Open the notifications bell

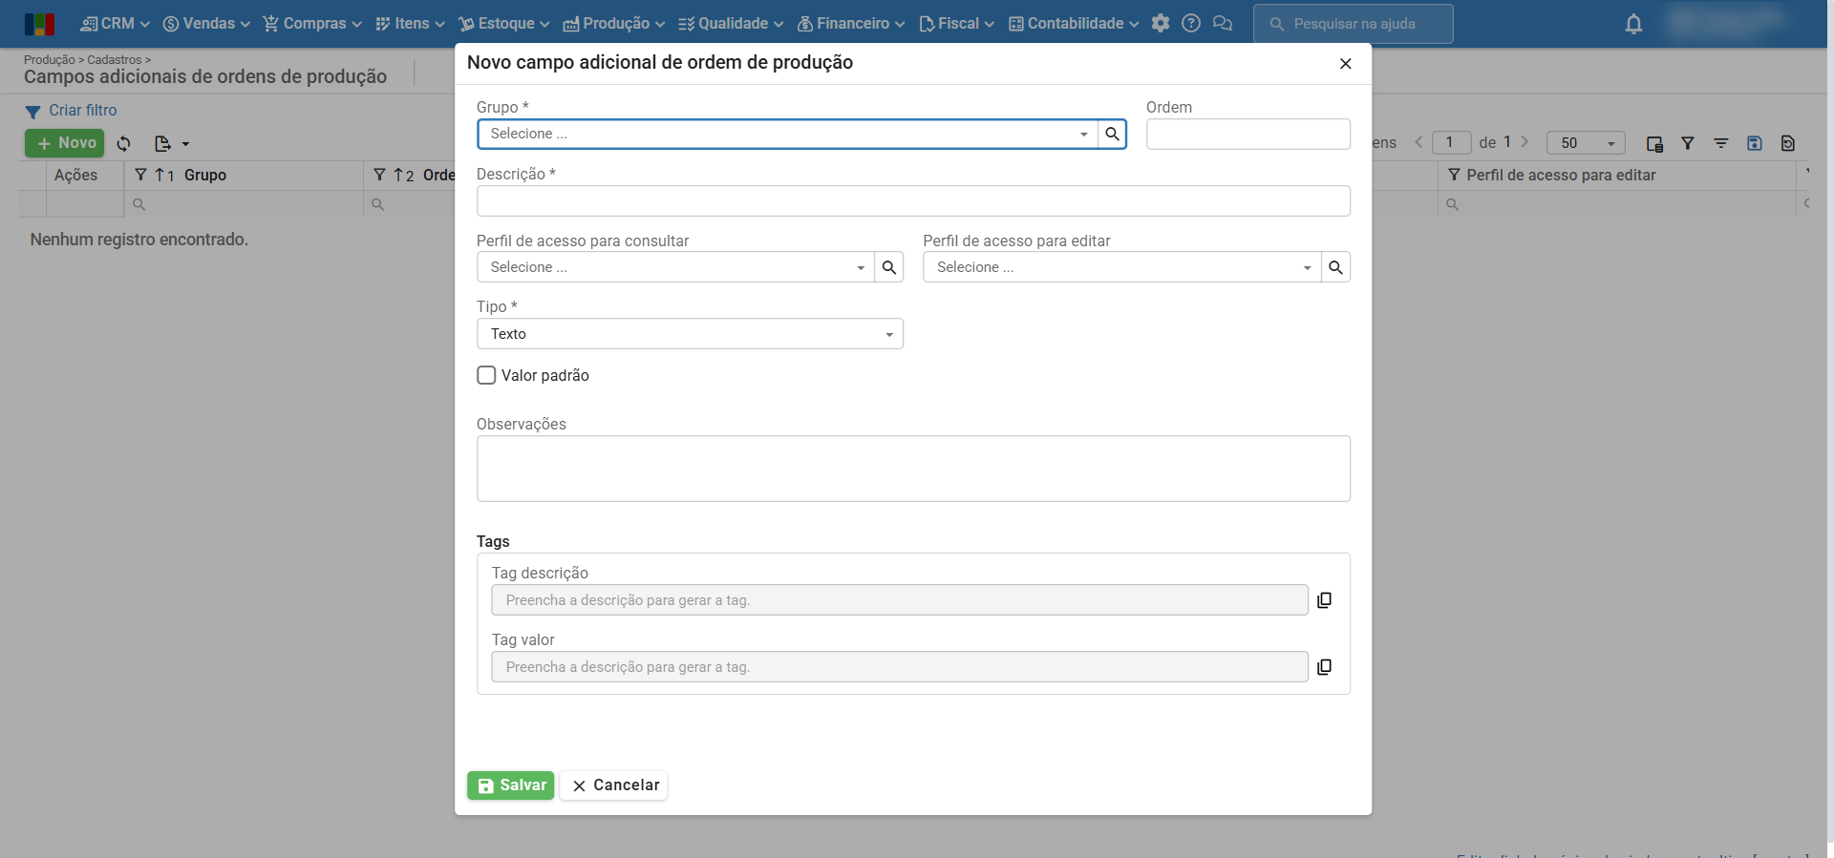tap(1633, 25)
